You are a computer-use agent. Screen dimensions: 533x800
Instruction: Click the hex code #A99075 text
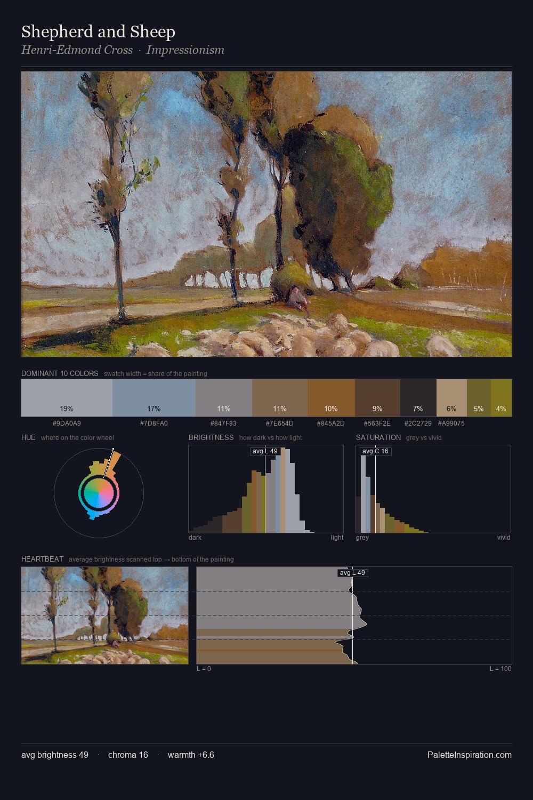451,423
